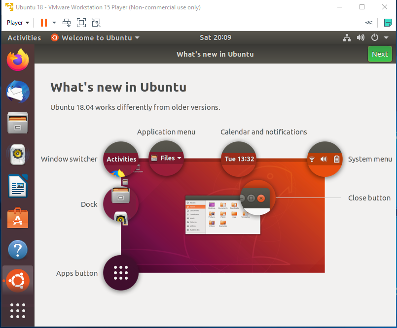
Task: Click the network wired icon in top bar
Action: tap(347, 38)
